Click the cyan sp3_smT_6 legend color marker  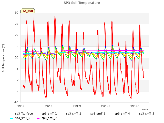[x=11, y=118]
